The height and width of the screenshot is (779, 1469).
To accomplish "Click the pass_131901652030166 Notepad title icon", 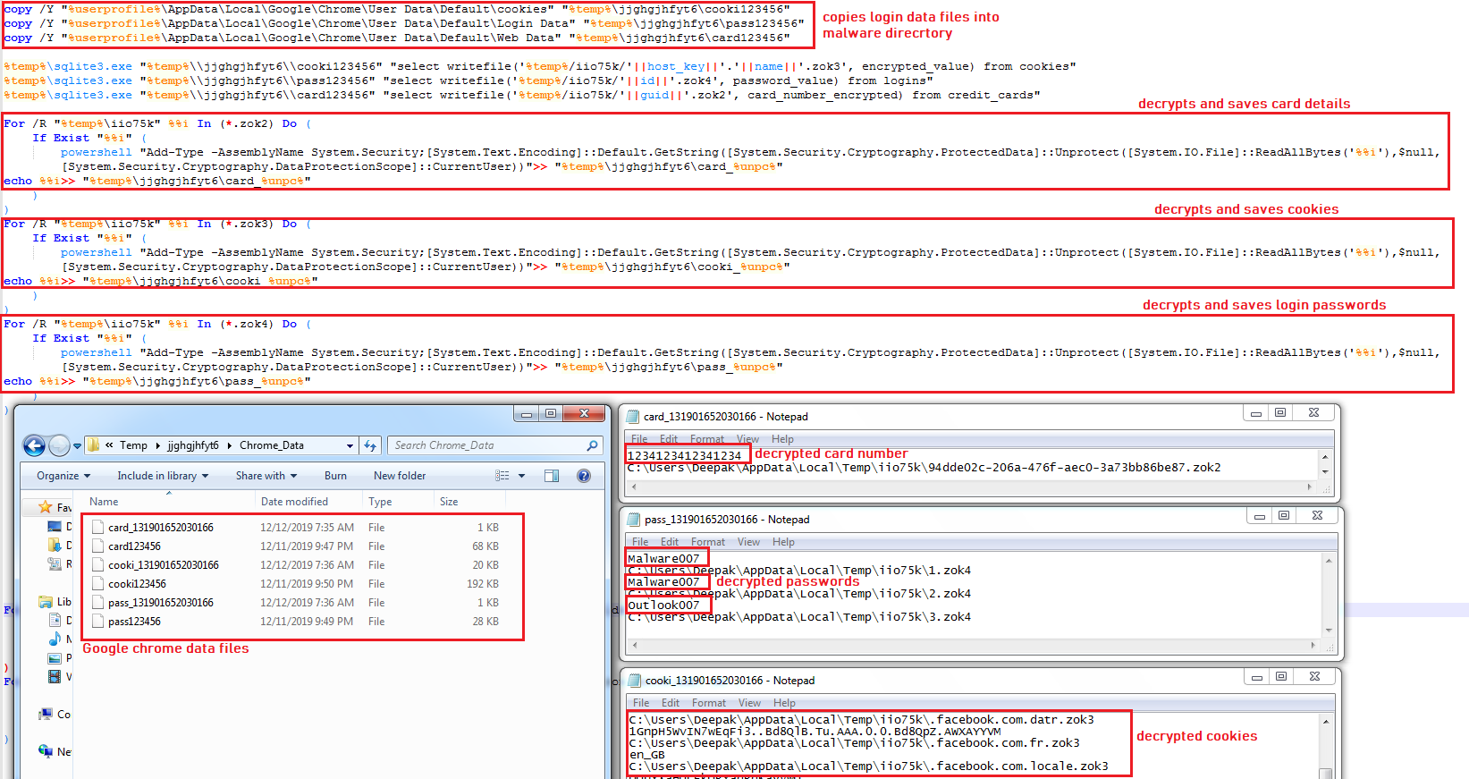I will [634, 520].
